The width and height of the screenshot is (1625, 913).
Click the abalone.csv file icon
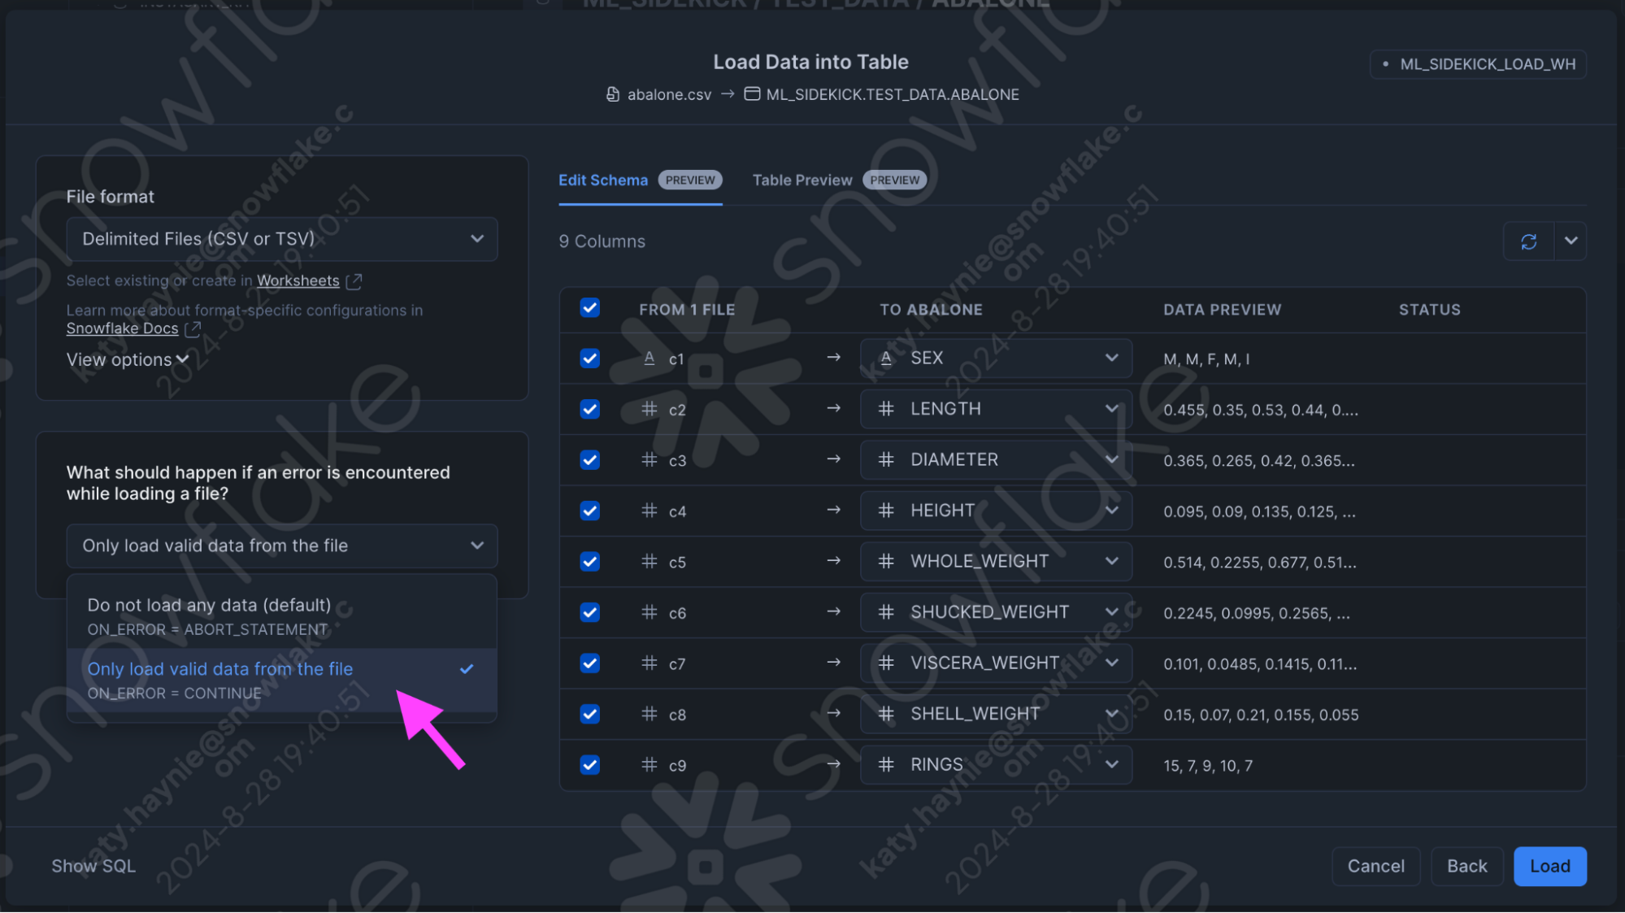pos(613,94)
